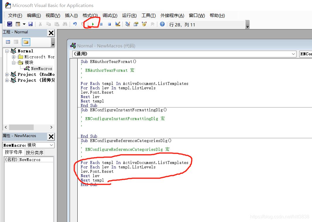
Task: Open the 外接程序(A) menu
Action: point(172,16)
